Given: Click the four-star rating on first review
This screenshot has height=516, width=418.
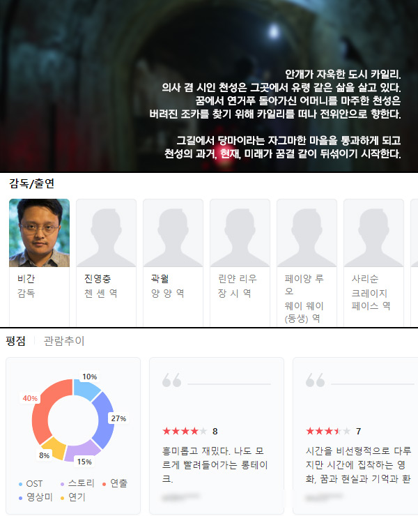Looking at the screenshot, I should [185, 431].
